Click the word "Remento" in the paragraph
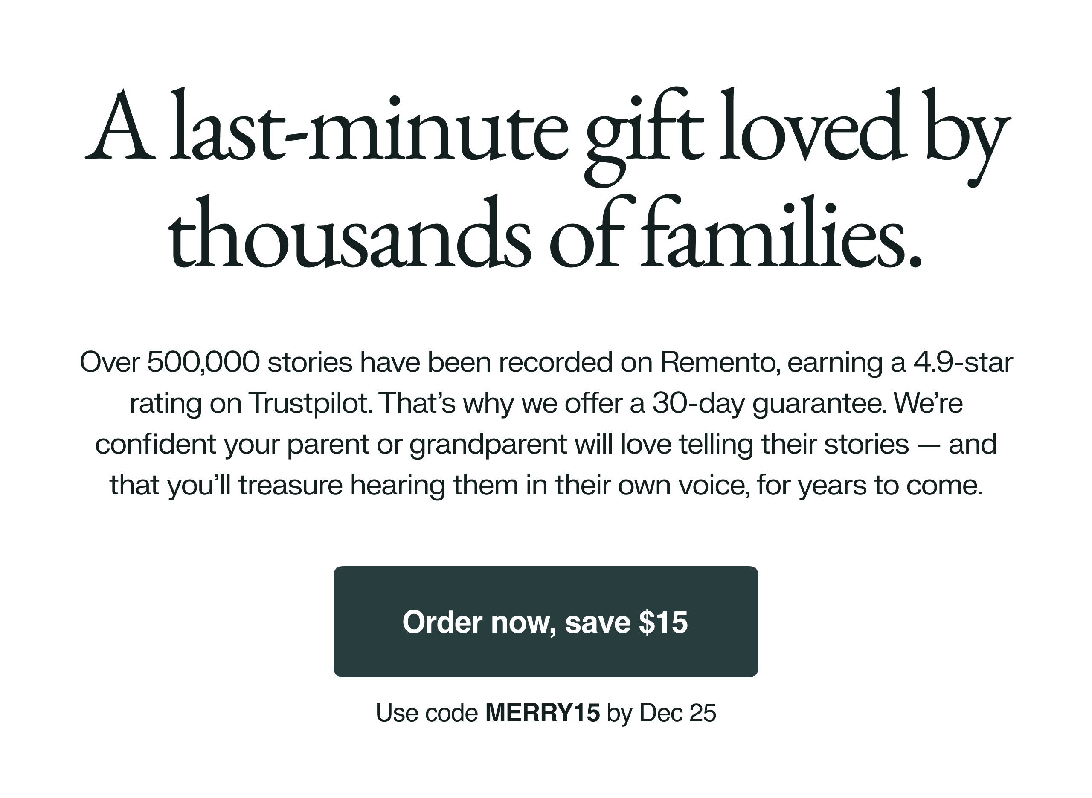The image size is (1092, 798). pos(720,362)
